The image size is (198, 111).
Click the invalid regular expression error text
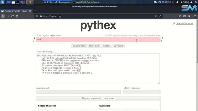tap(133, 35)
